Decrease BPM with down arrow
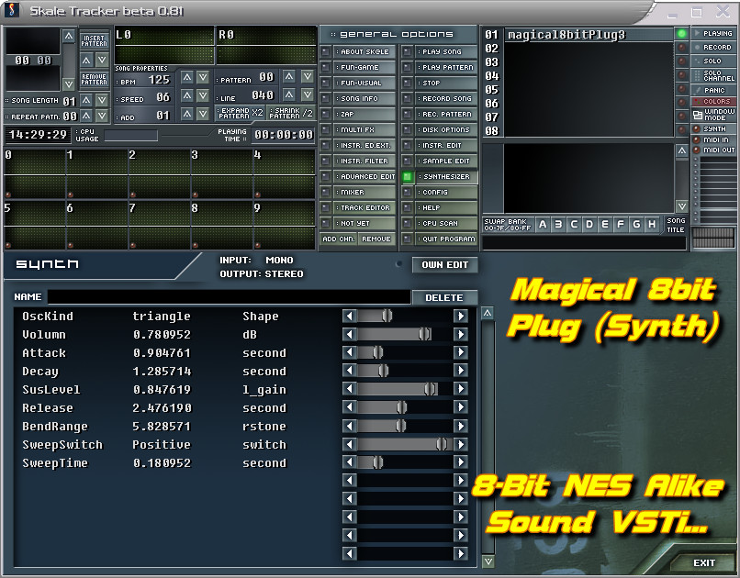The height and width of the screenshot is (578, 740). click(203, 77)
